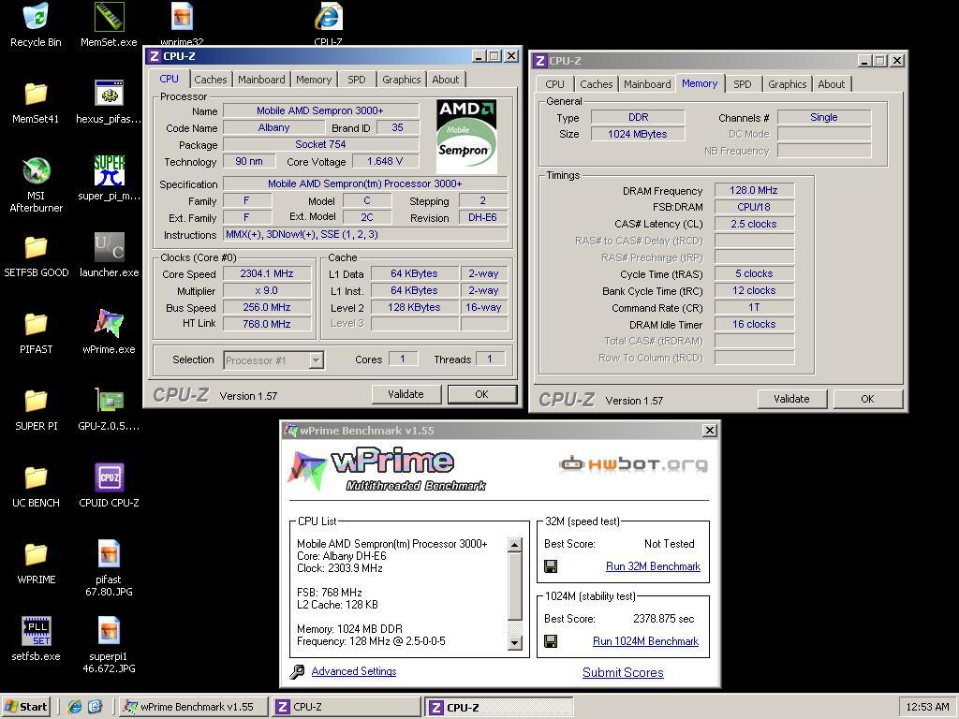Viewport: 959px width, 719px height.
Task: Open About tab in left CPU-Z window
Action: click(x=445, y=80)
